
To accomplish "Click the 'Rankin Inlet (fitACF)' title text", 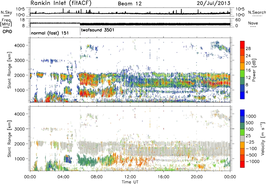I will [x=61, y=3].
